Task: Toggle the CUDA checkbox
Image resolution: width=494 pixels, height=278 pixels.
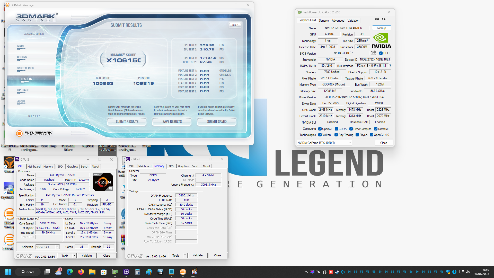Action: click(336, 129)
